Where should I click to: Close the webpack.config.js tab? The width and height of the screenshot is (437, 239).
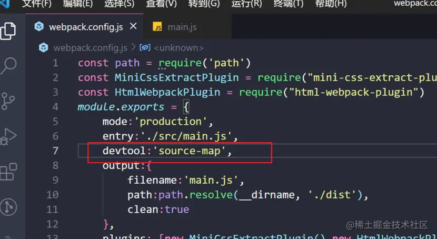pos(134,26)
